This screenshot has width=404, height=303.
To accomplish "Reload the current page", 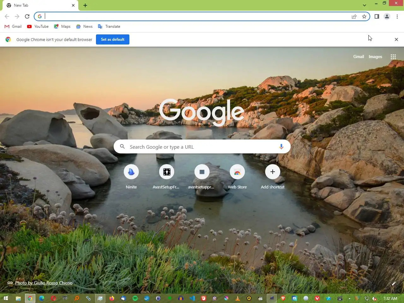I will 27,16.
